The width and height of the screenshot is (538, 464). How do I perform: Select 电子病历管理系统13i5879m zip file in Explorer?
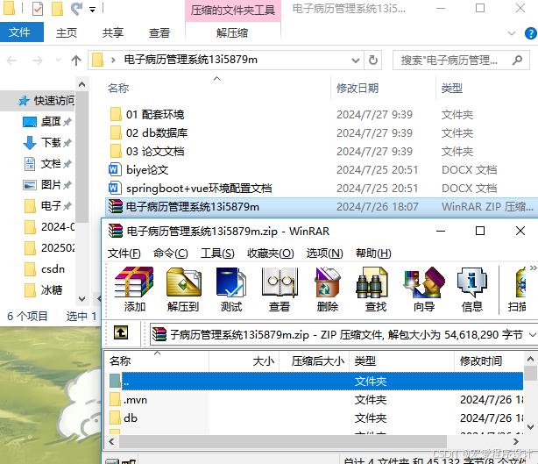tap(322, 207)
